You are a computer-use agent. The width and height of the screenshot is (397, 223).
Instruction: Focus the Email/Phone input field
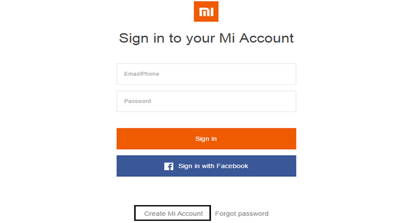(x=206, y=74)
